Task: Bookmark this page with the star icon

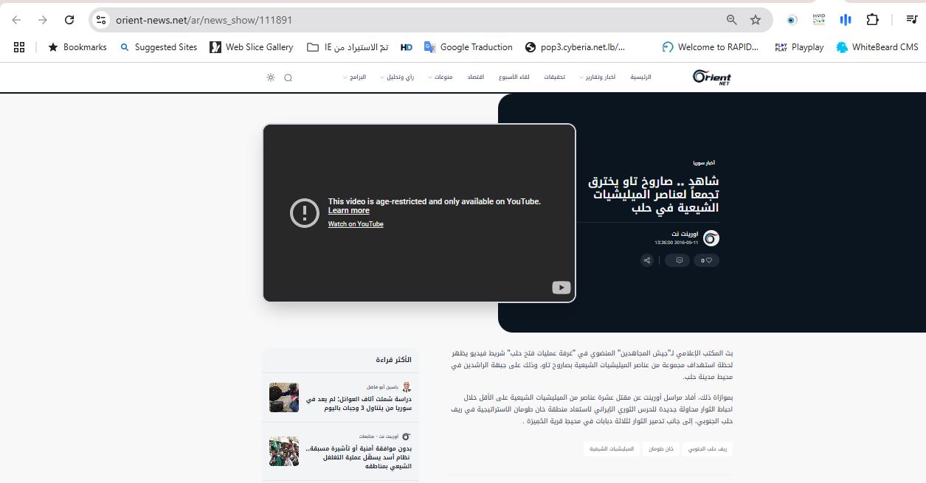Action: pyautogui.click(x=755, y=20)
